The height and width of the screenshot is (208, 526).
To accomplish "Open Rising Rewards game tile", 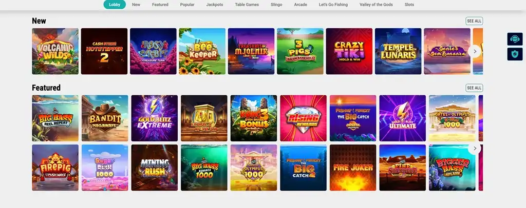I will pos(304,118).
